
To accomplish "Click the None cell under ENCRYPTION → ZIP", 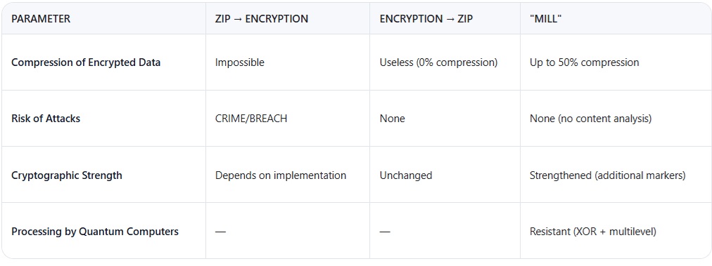I will 393,119.
